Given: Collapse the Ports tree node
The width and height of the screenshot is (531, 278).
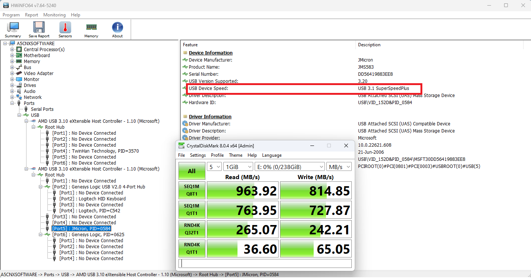Looking at the screenshot, I should tap(12, 103).
